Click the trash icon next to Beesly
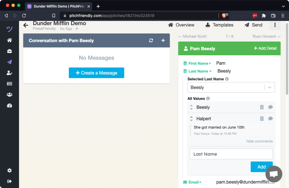289x188 pixels. [x=262, y=107]
